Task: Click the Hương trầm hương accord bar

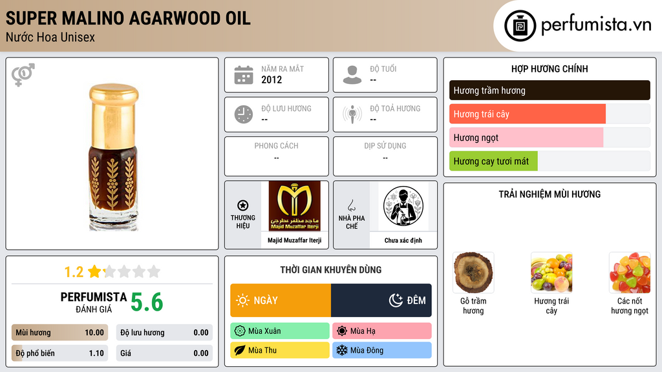Action: pos(550,90)
